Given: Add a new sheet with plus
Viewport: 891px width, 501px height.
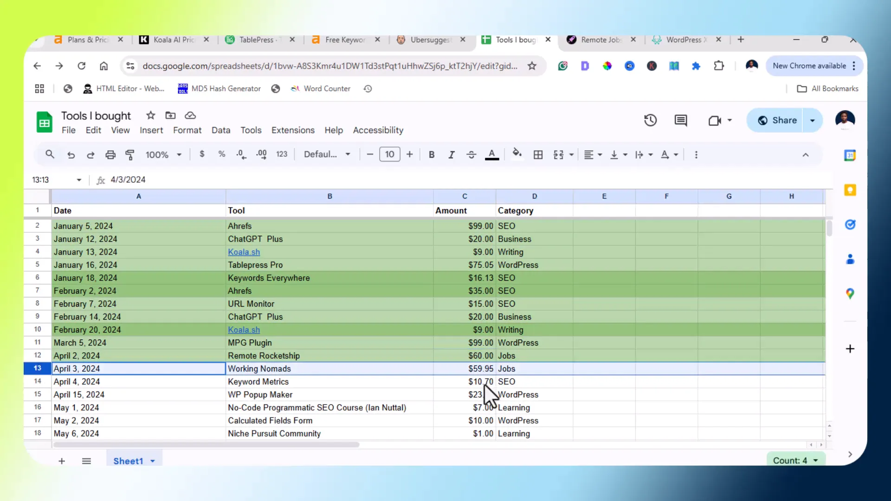Looking at the screenshot, I should [x=62, y=461].
